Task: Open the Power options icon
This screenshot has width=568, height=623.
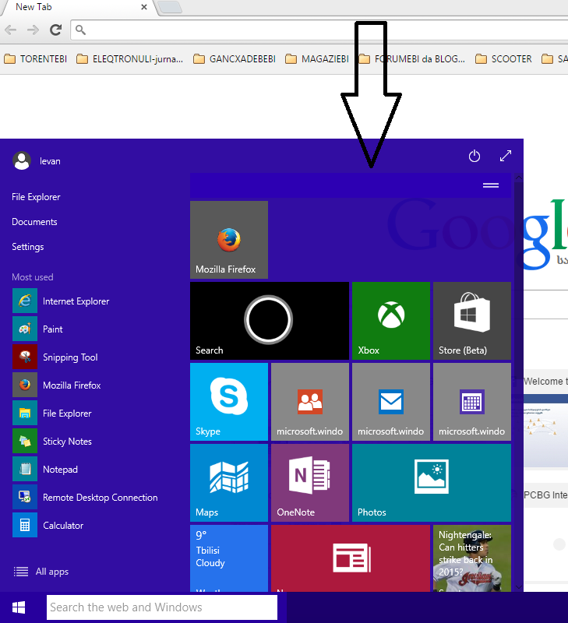Action: click(475, 157)
